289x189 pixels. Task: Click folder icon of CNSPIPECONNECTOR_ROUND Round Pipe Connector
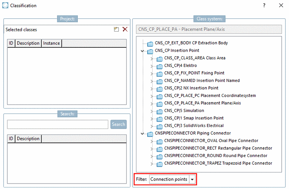click(160, 157)
